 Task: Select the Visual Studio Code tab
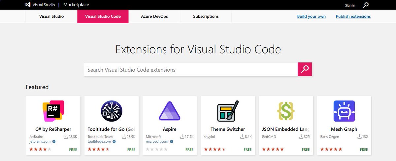coord(103,16)
